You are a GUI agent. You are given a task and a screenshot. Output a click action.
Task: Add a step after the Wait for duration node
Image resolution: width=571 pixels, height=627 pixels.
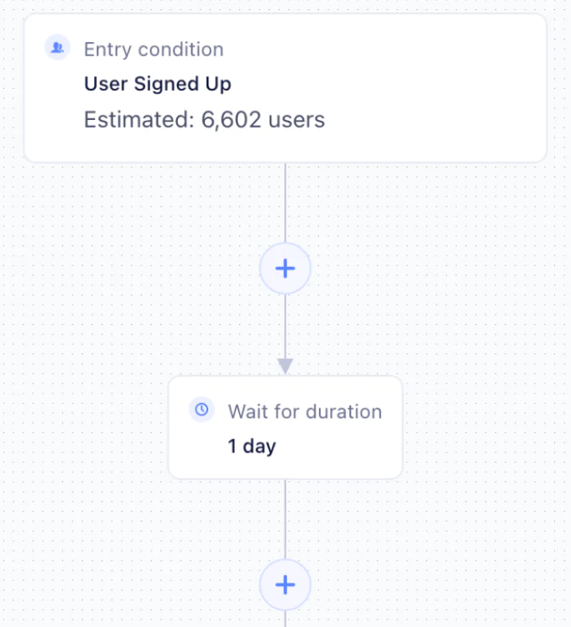(x=285, y=584)
